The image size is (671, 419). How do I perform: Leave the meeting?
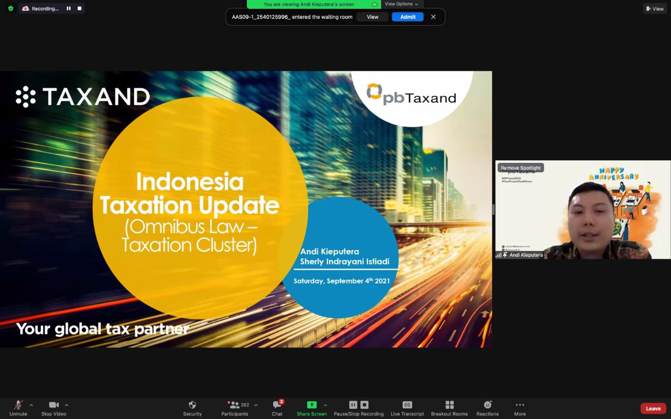(653, 409)
